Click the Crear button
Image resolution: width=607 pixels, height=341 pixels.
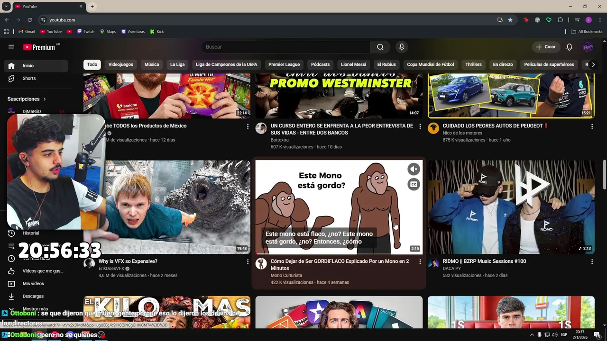point(546,47)
